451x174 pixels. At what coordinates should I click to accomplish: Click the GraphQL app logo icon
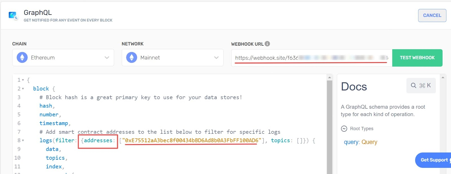[13, 15]
